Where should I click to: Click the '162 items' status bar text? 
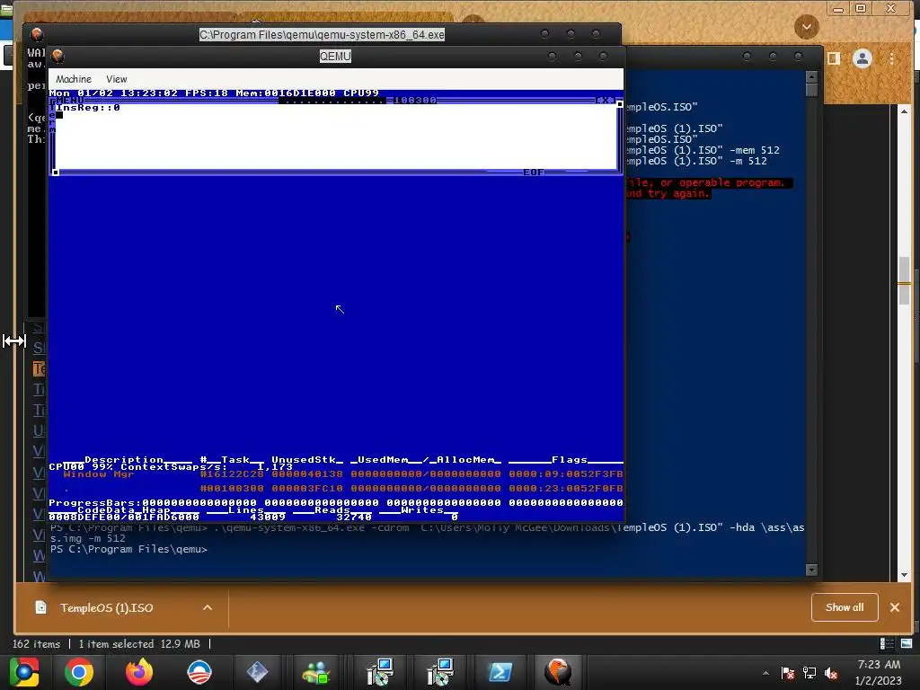pos(36,643)
